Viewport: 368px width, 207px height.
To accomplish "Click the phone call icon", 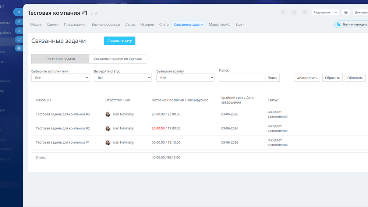I will tap(283, 12).
